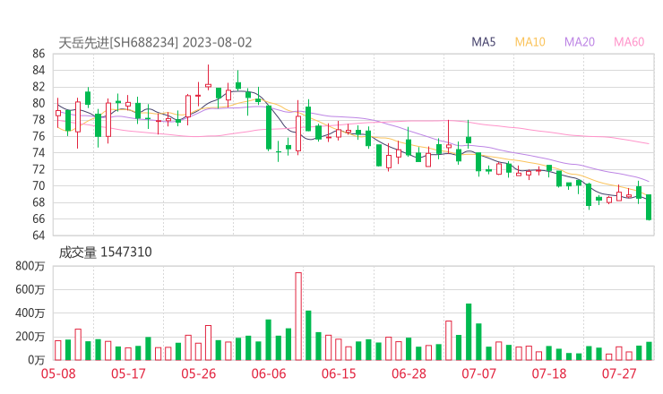
Task: Click the 07-27 date axis label
Action: coord(619,373)
